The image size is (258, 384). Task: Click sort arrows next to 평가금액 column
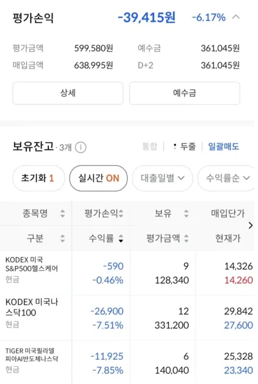[x=186, y=238]
